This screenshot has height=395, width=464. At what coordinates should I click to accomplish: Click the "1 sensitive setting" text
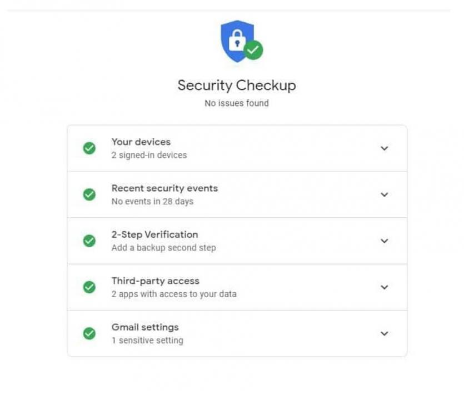click(147, 340)
